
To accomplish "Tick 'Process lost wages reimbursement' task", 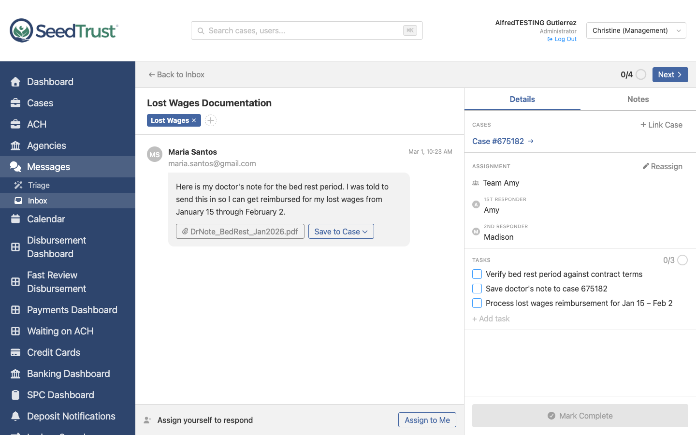I will 477,303.
